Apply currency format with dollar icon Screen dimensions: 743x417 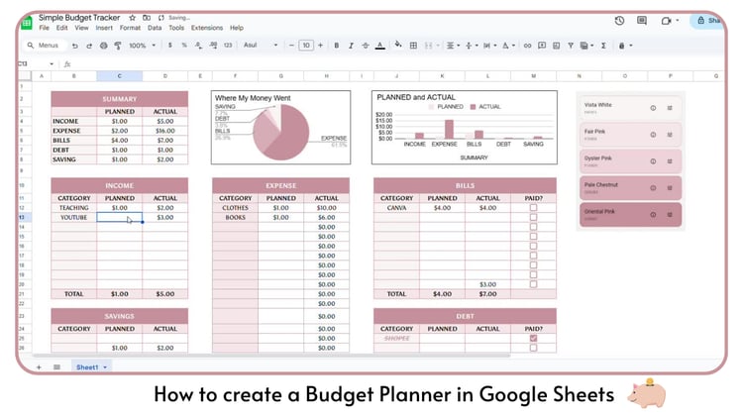pos(169,45)
